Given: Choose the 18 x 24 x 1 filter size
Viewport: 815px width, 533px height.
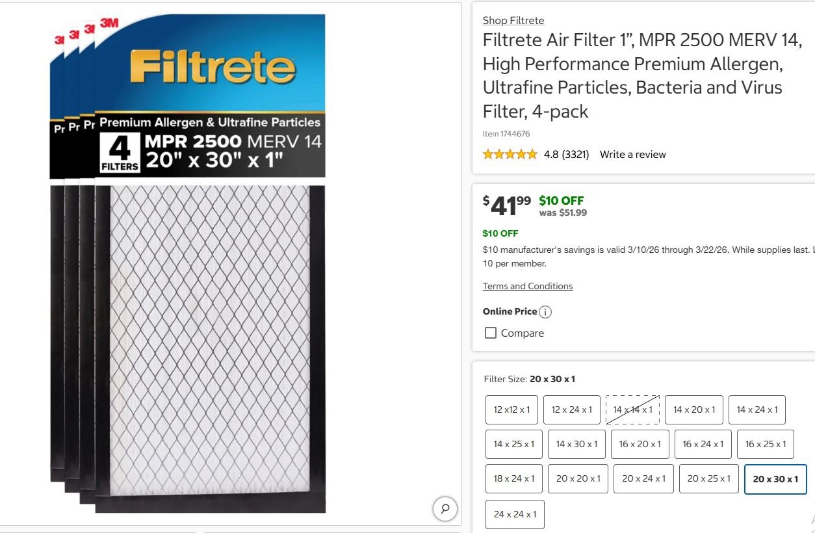Looking at the screenshot, I should (x=513, y=478).
